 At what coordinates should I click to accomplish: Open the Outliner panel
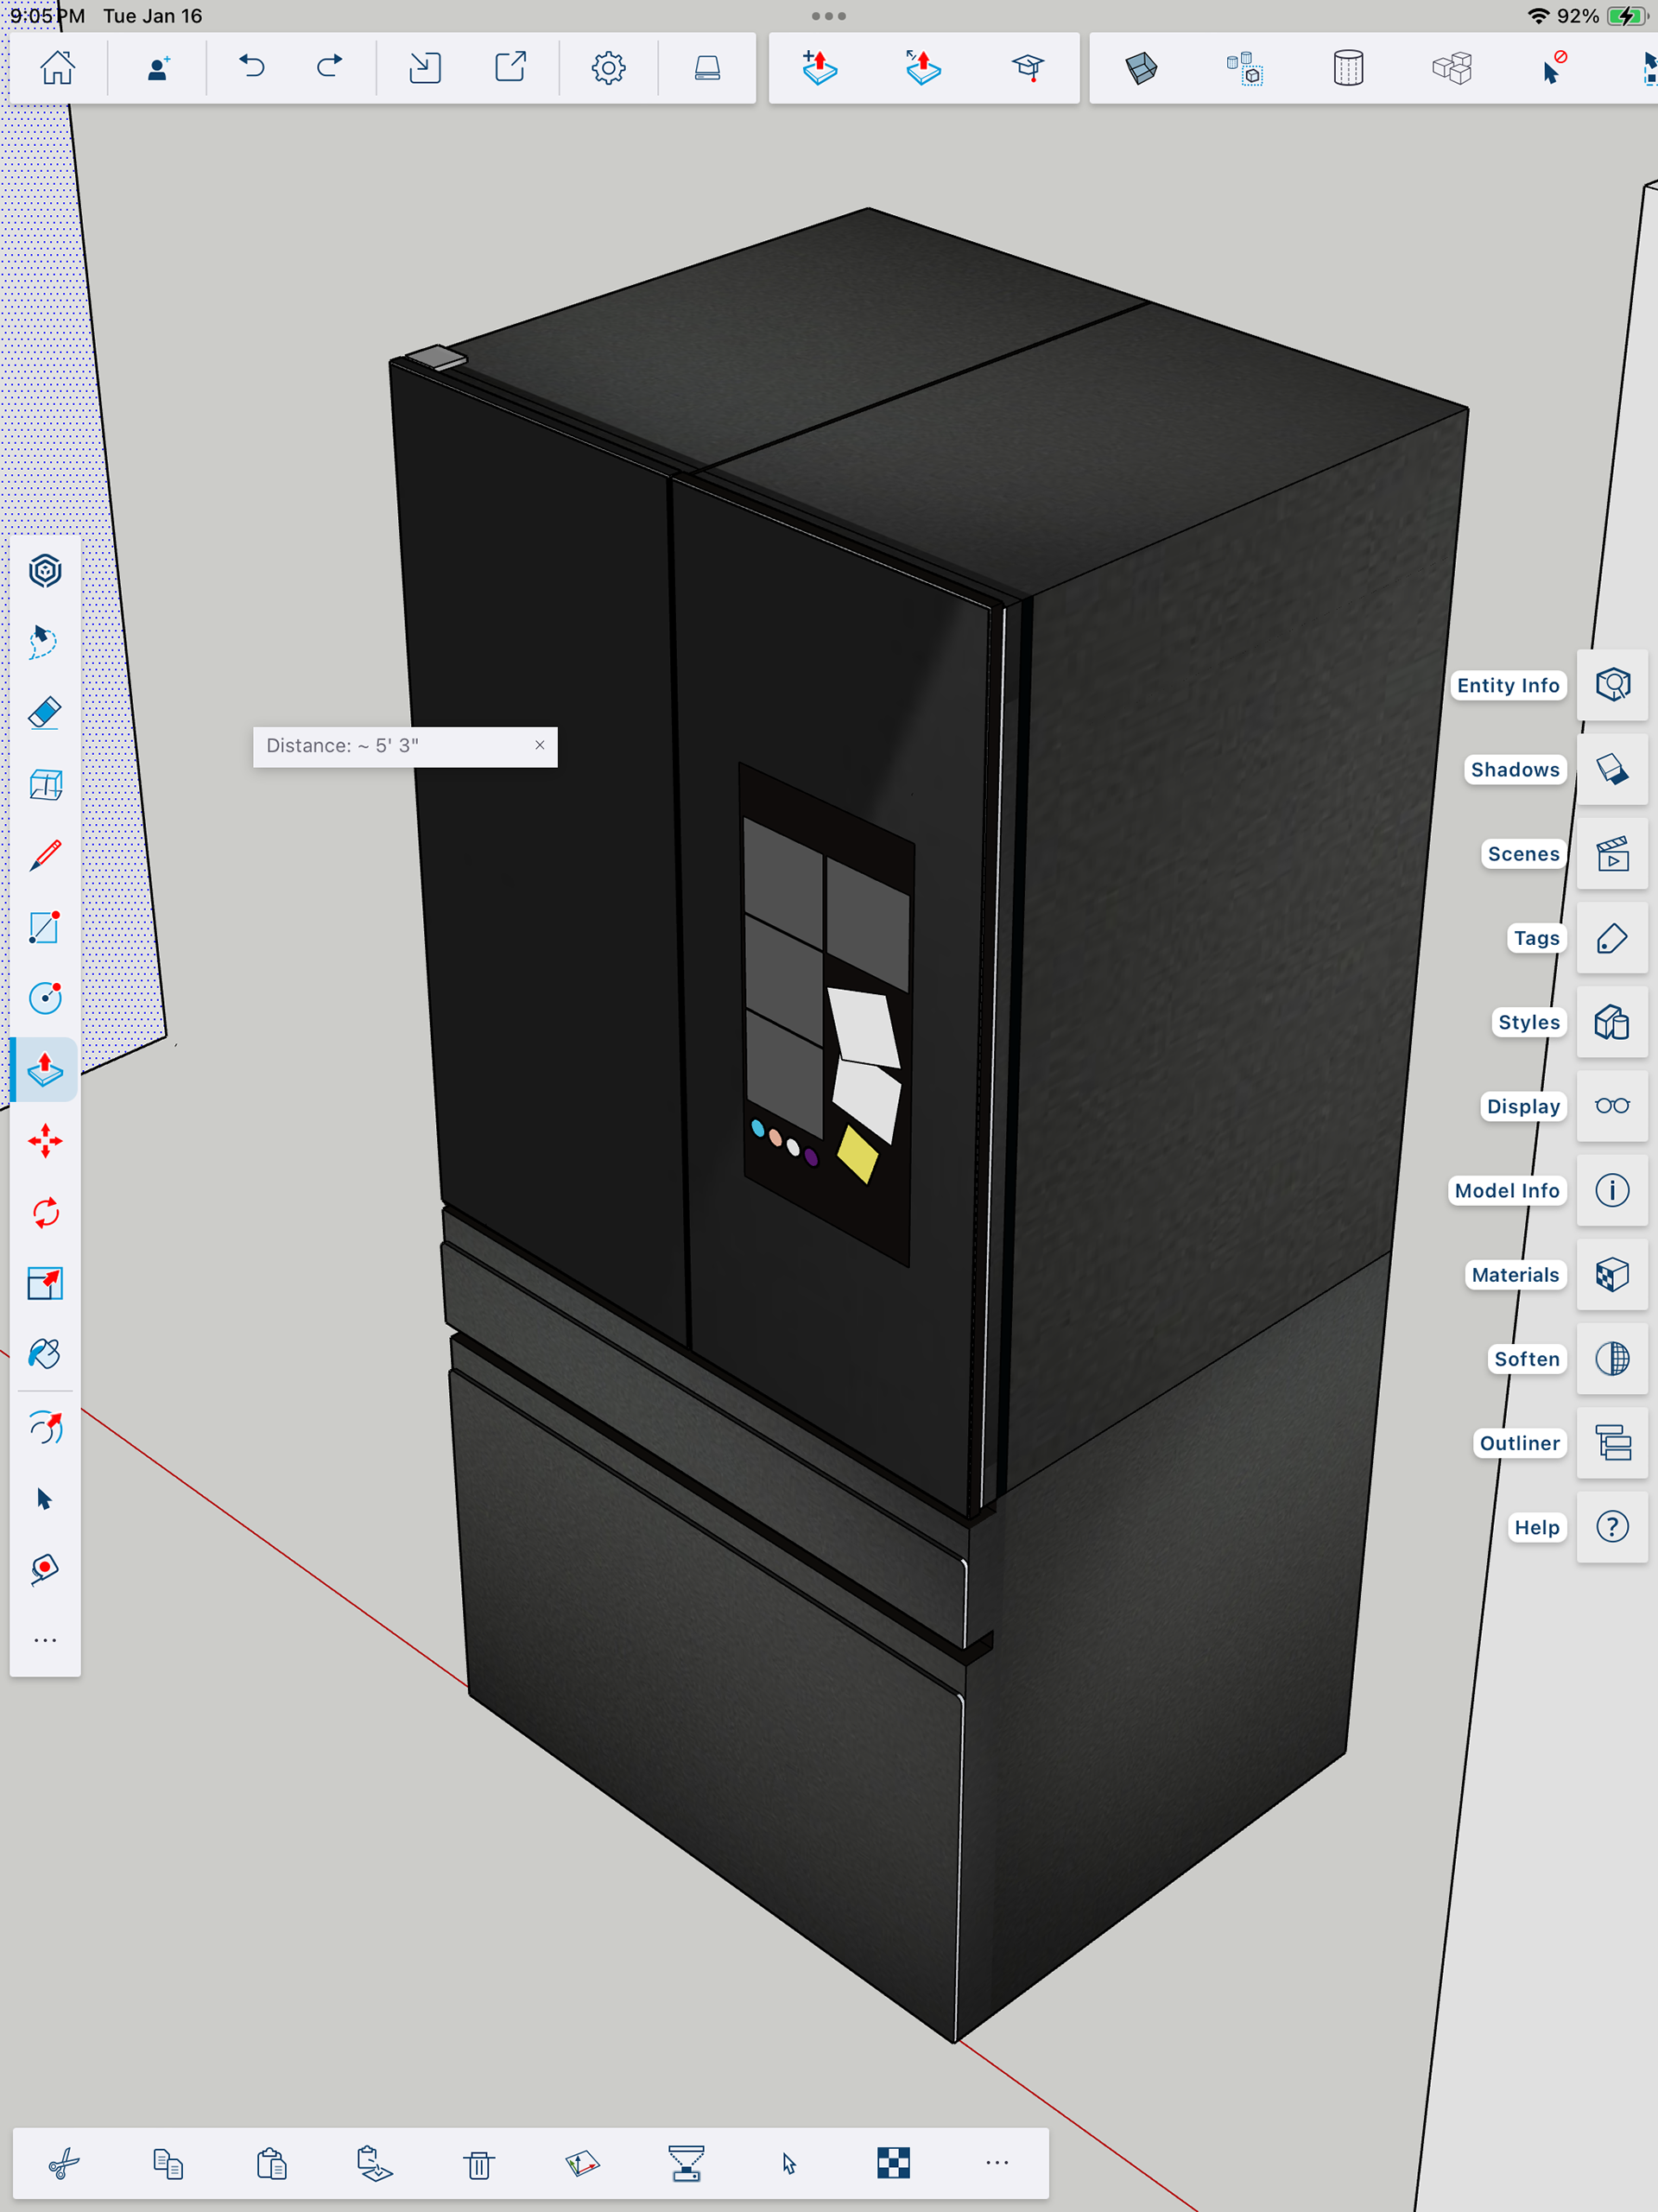click(1611, 1443)
